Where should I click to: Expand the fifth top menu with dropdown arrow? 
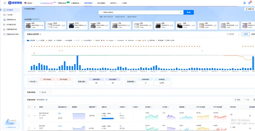click(102, 3)
